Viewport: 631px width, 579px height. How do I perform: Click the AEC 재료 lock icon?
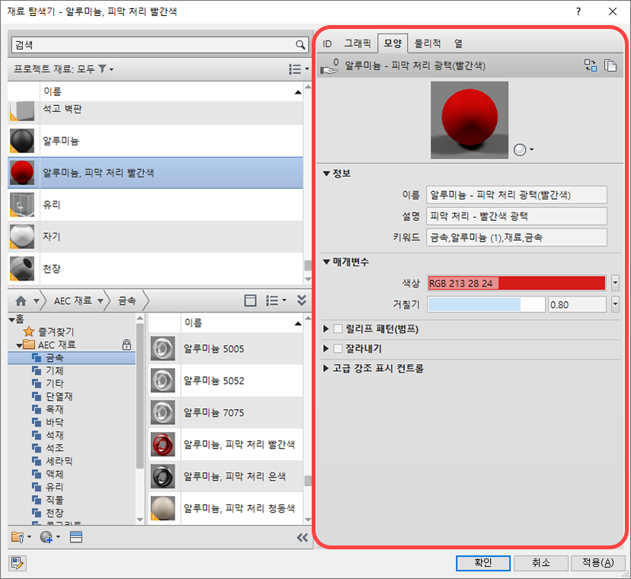tap(127, 344)
